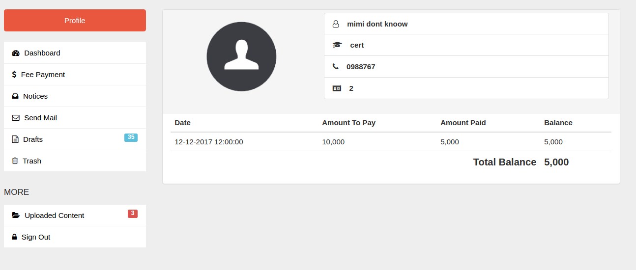
Task: Click the Notices inbox icon
Action: [15, 96]
